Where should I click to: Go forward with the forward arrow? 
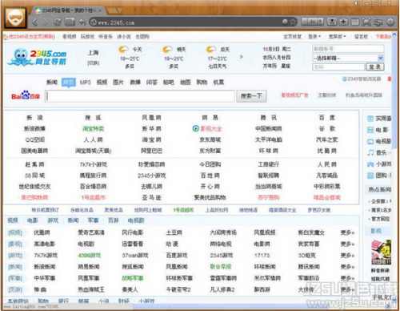(46, 22)
